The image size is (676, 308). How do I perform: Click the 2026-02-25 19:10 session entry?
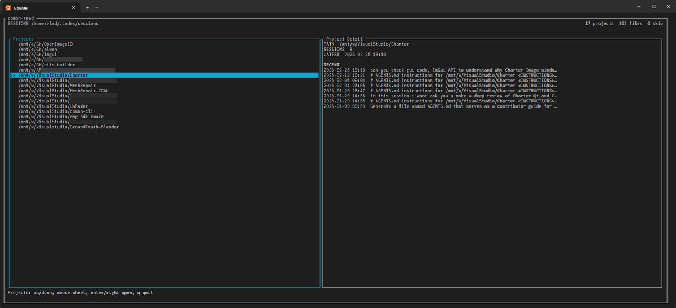pos(441,70)
